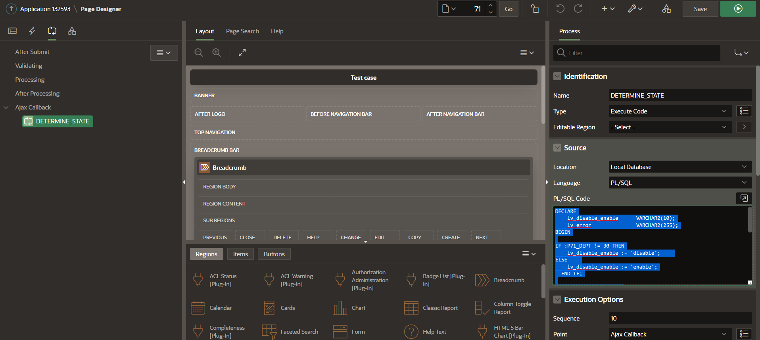Decrement the page number
Screen dimensions: 760x340
pyautogui.click(x=491, y=12)
